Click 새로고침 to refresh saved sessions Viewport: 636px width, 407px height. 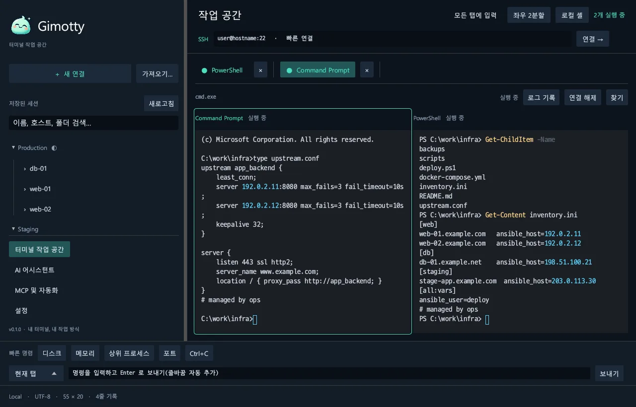click(161, 103)
